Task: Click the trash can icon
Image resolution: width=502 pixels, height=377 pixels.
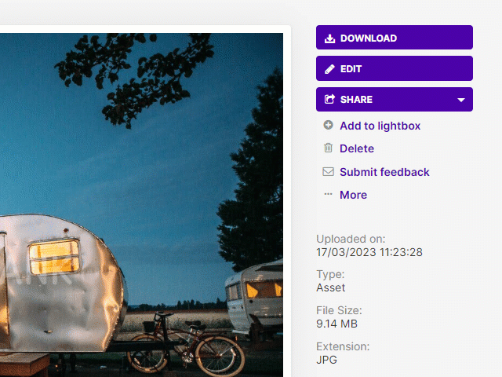Action: pos(328,148)
